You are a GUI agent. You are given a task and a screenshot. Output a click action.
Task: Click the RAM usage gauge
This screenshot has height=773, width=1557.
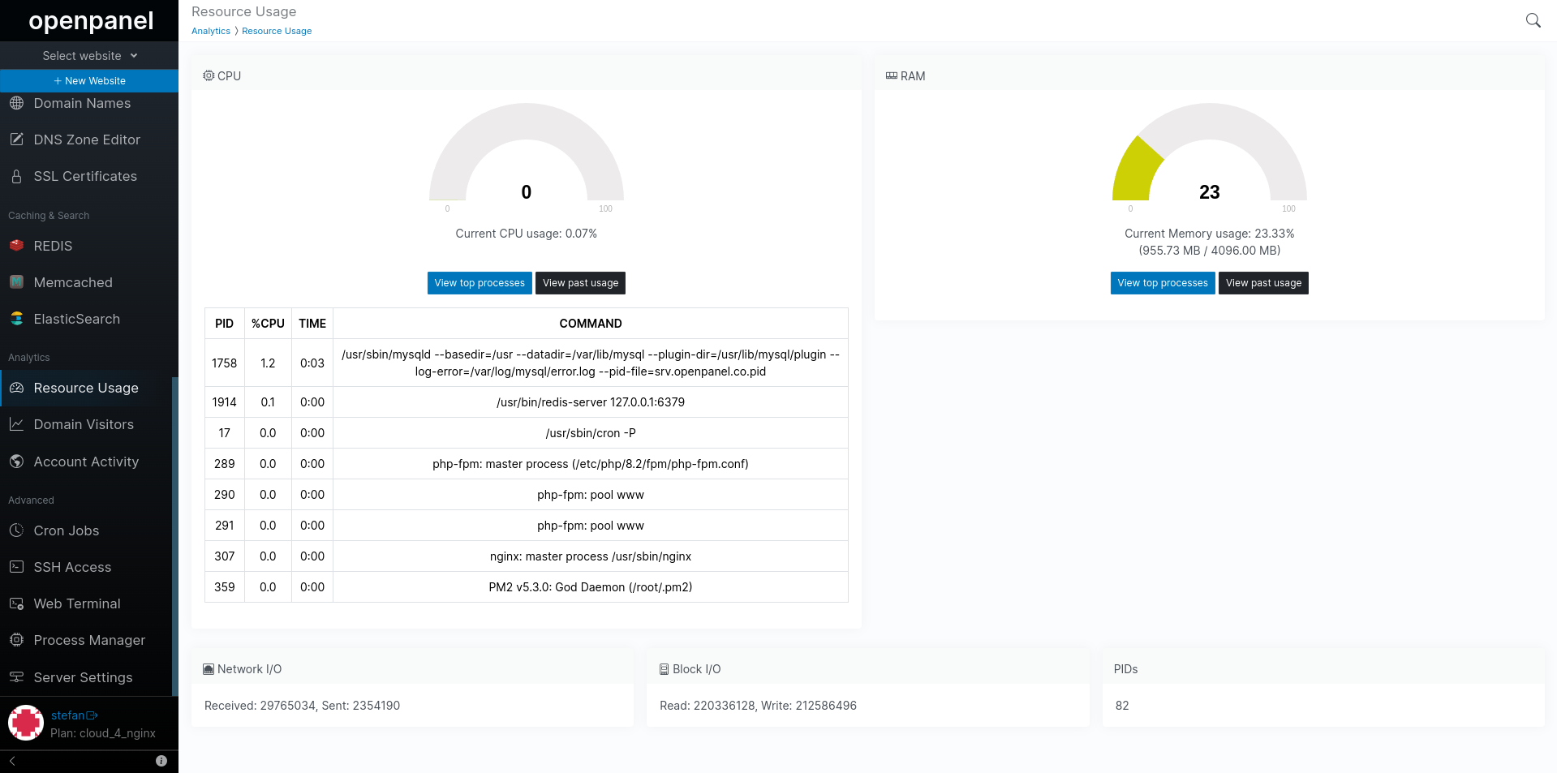click(1210, 152)
